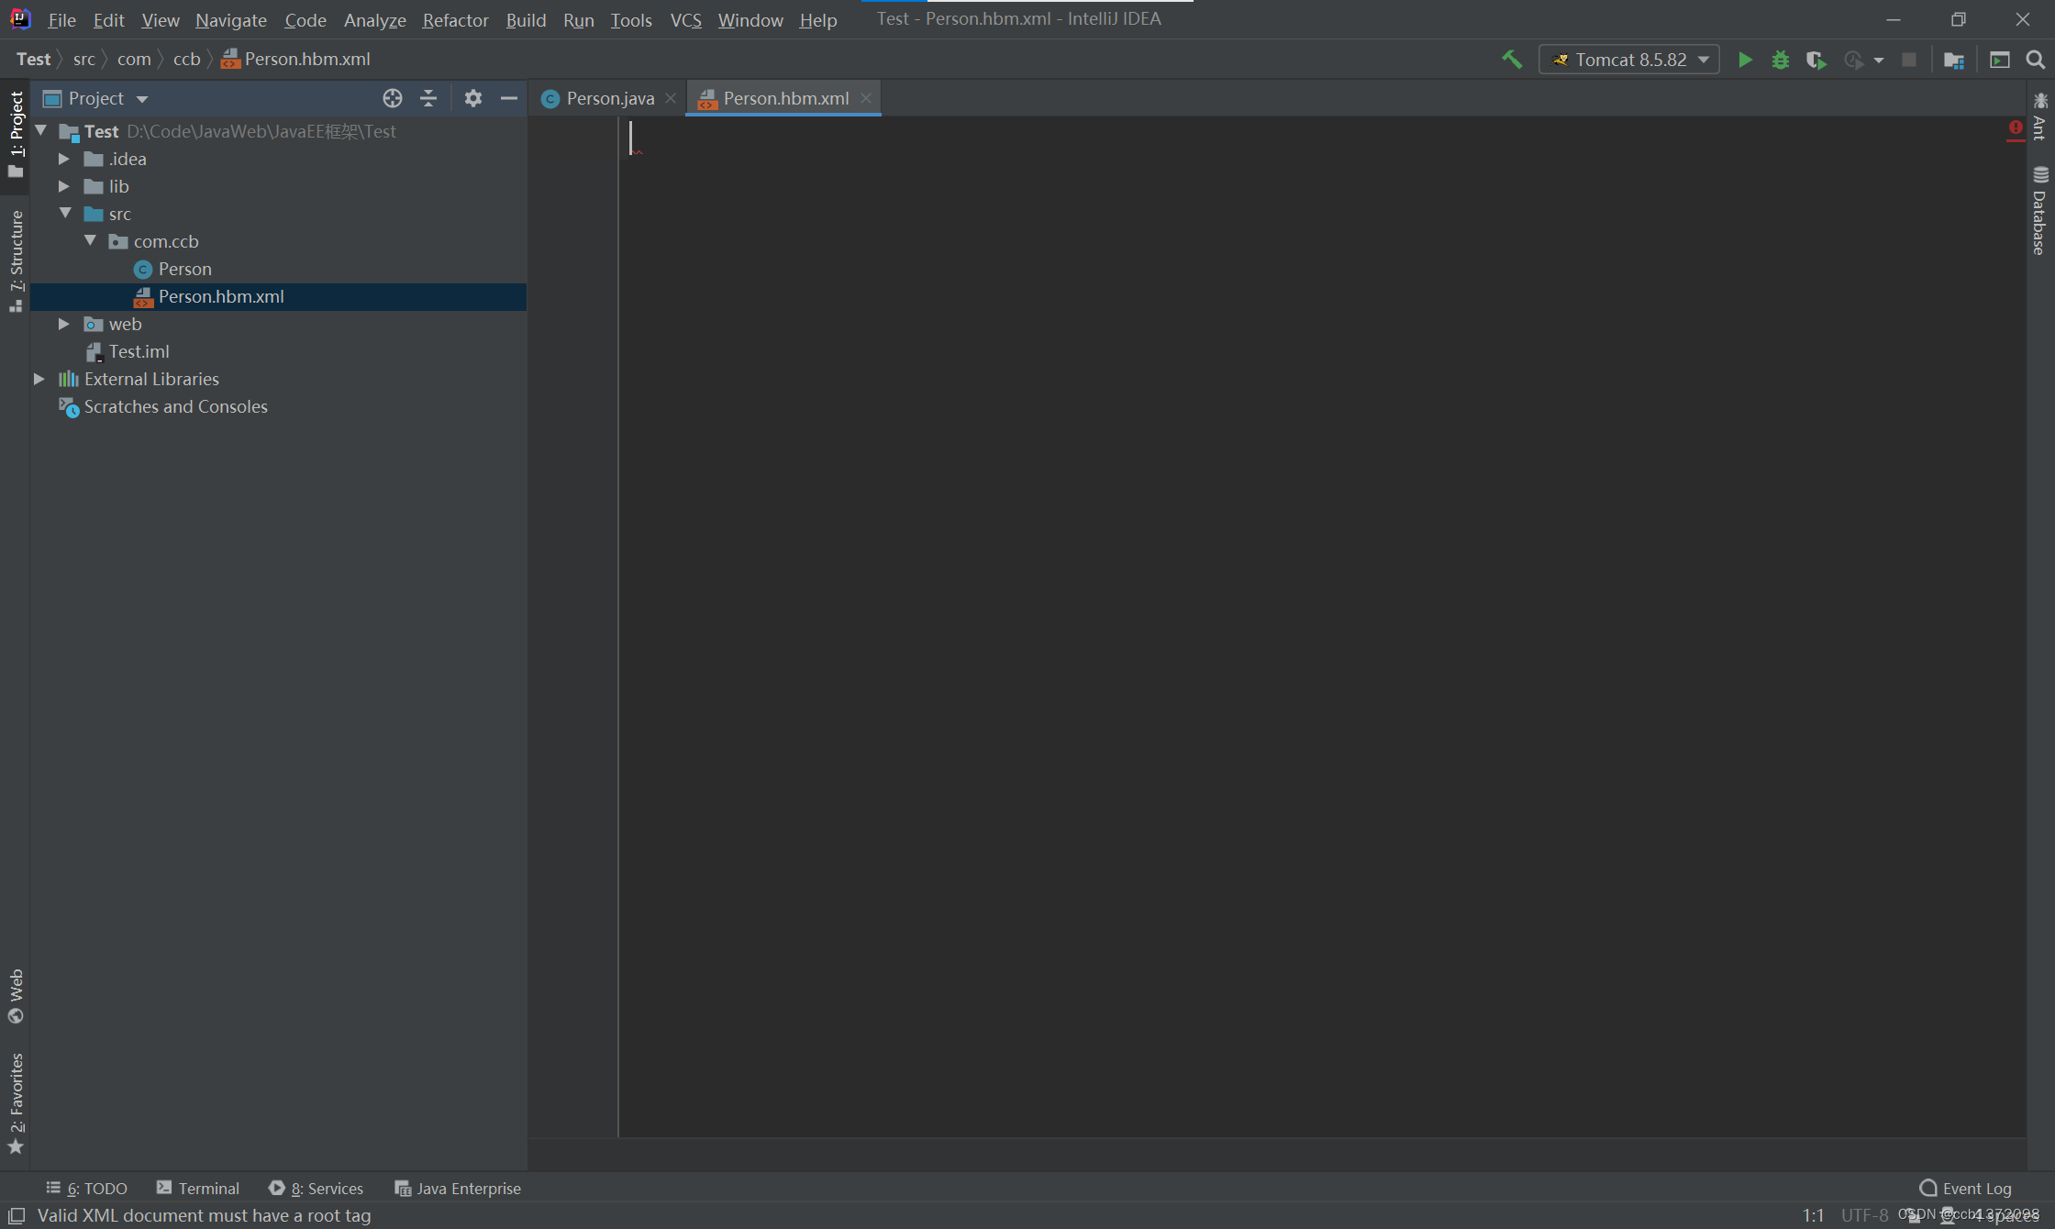
Task: Select the Person.java tab
Action: (x=604, y=98)
